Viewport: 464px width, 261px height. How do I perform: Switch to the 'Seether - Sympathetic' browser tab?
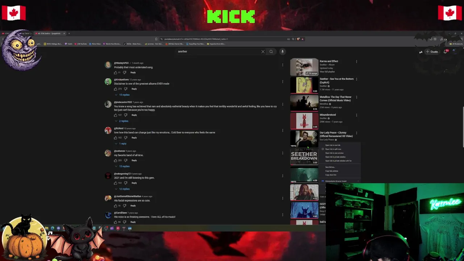(50, 33)
